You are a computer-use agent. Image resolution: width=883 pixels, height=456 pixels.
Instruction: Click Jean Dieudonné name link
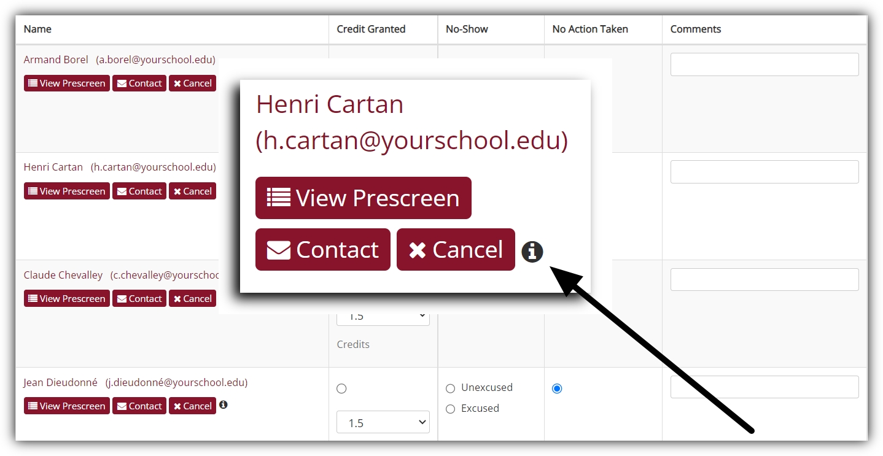[x=60, y=382]
